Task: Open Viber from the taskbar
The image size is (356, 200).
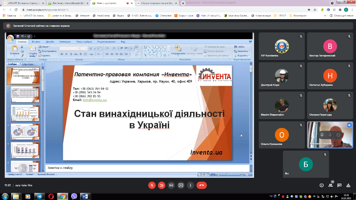Action: click(74, 196)
